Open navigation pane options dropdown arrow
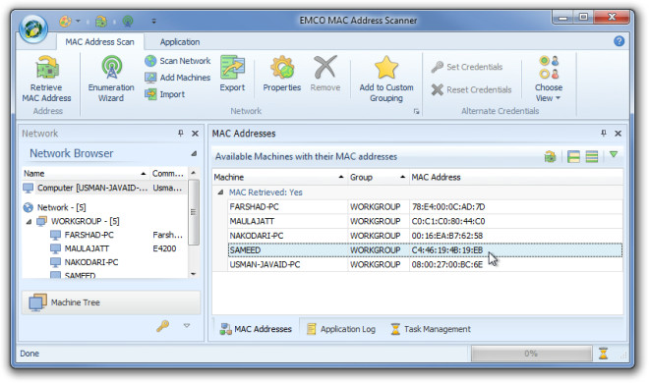 187,326
